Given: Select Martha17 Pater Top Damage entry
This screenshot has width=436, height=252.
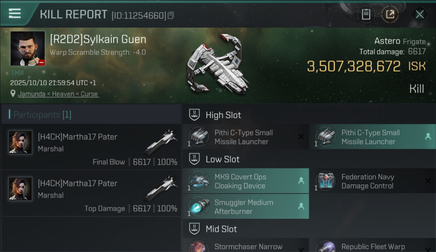Looking at the screenshot, I should 91,194.
